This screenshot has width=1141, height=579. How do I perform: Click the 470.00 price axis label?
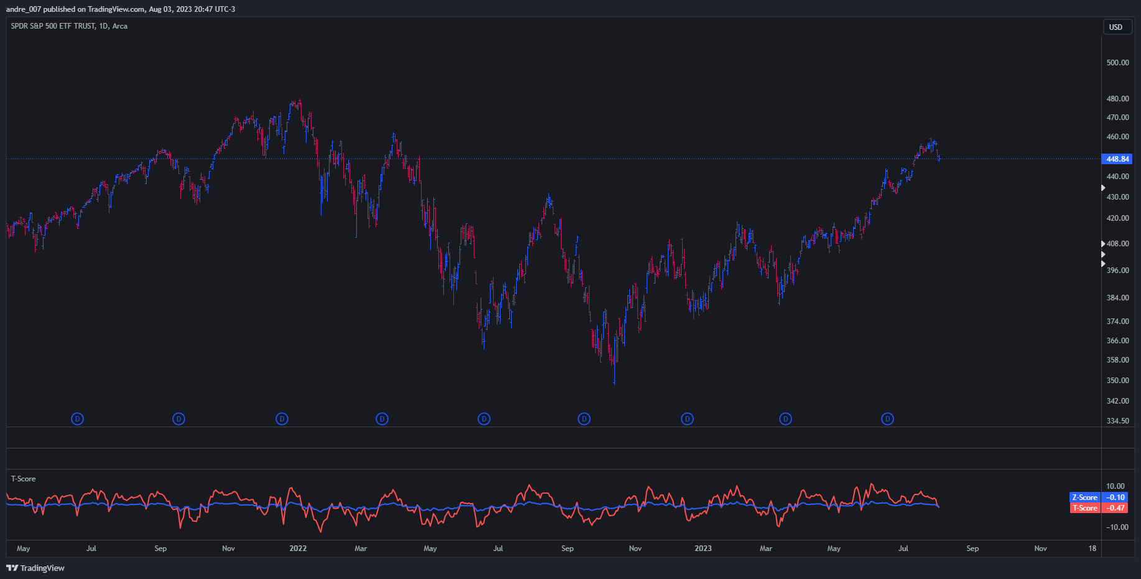[1117, 118]
